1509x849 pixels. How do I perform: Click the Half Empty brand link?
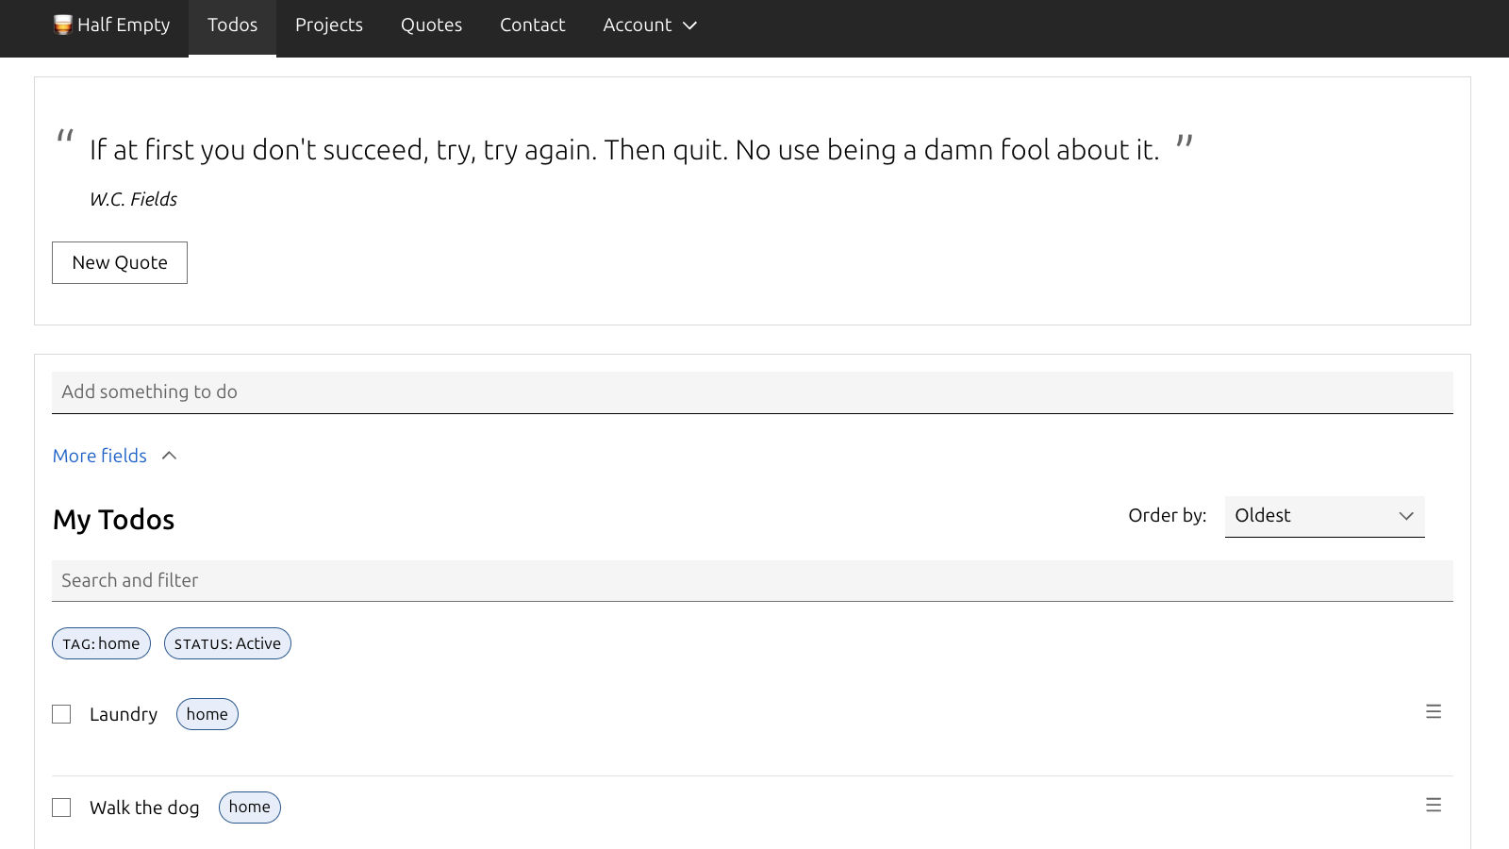[124, 25]
